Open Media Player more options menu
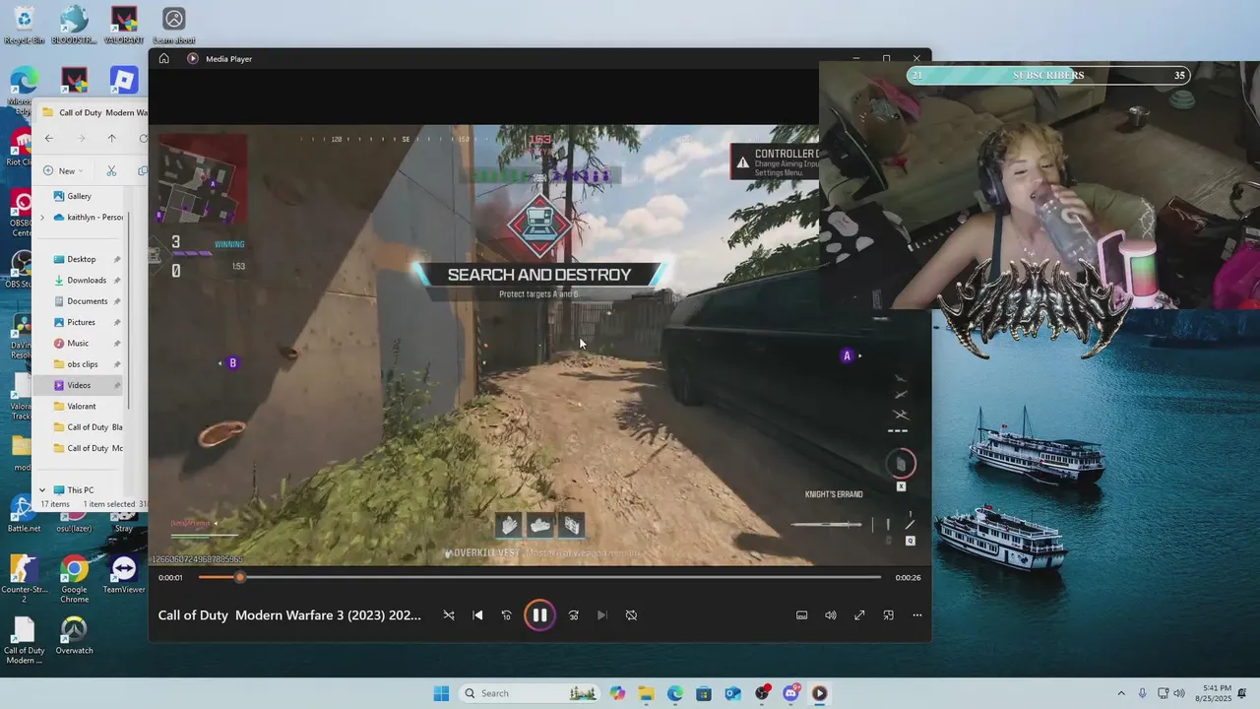The image size is (1260, 709). coord(917,615)
